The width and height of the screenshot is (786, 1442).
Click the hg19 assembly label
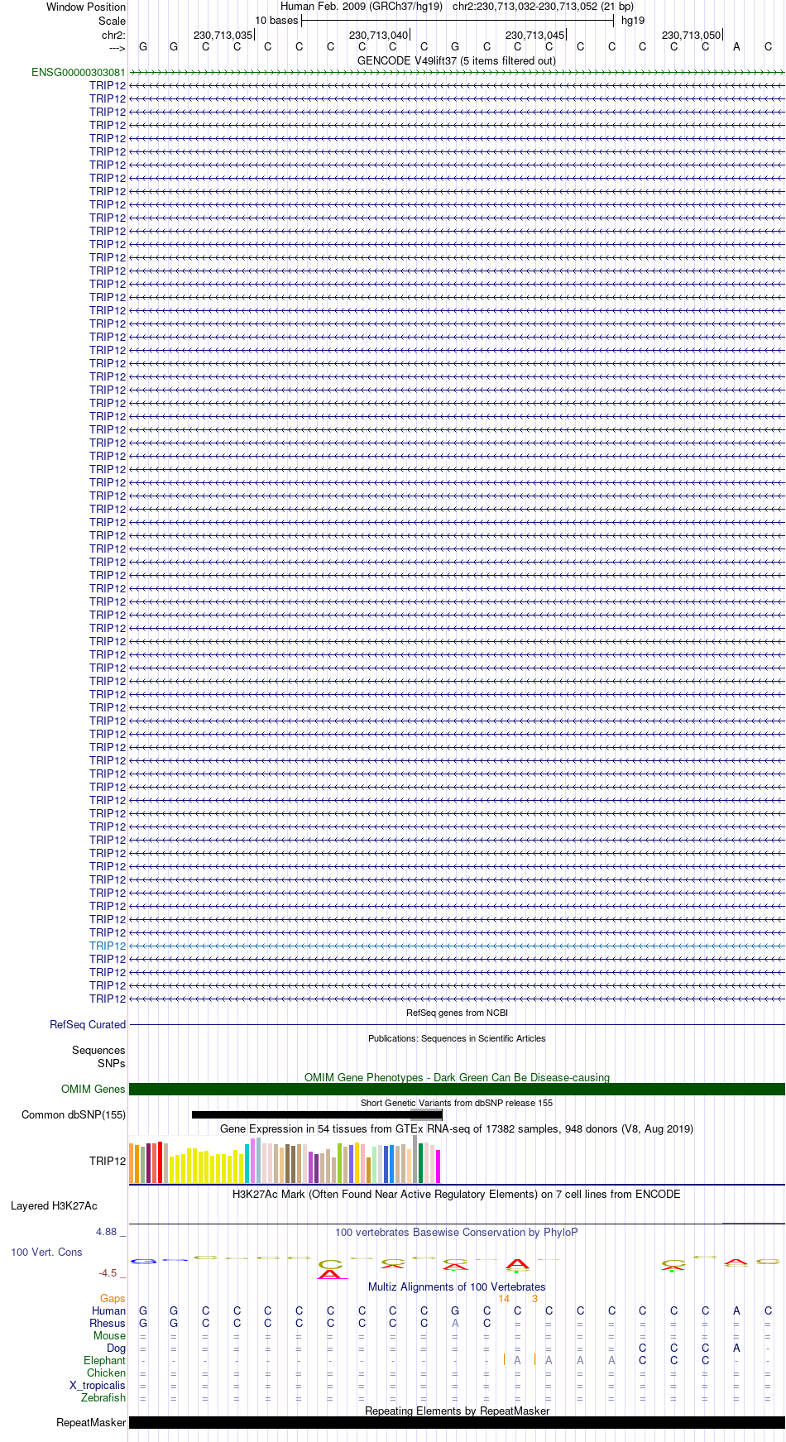pos(633,21)
